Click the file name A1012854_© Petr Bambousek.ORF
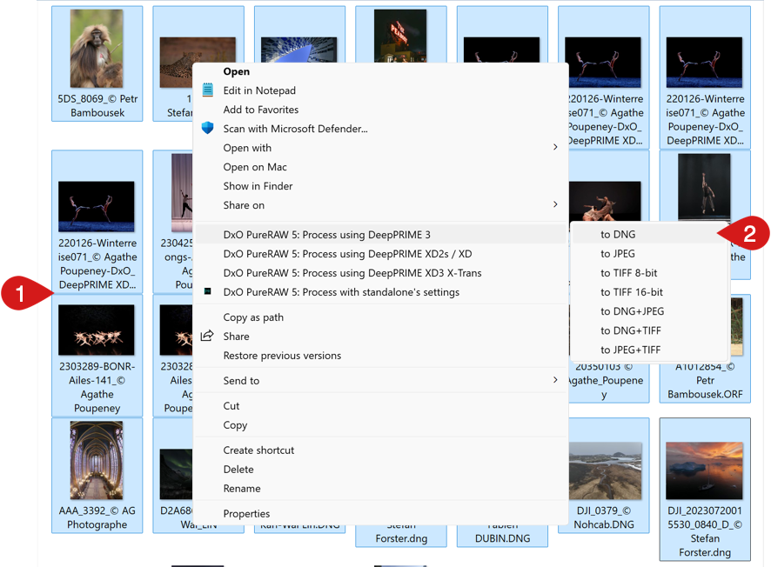Screen dimensions: 771x567 click(x=705, y=380)
